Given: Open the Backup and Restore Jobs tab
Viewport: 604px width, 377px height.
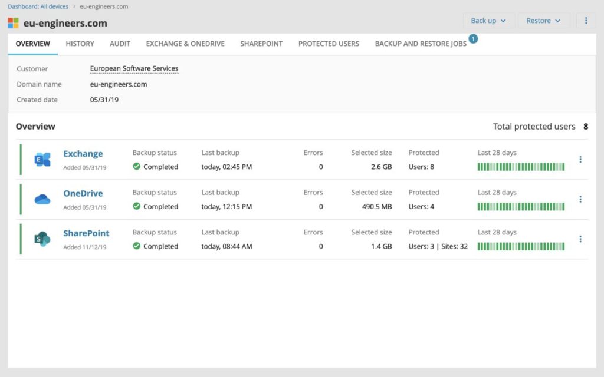Looking at the screenshot, I should [x=419, y=44].
